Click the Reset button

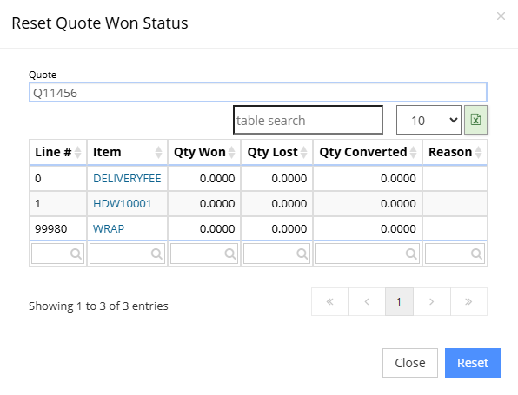pos(473,363)
